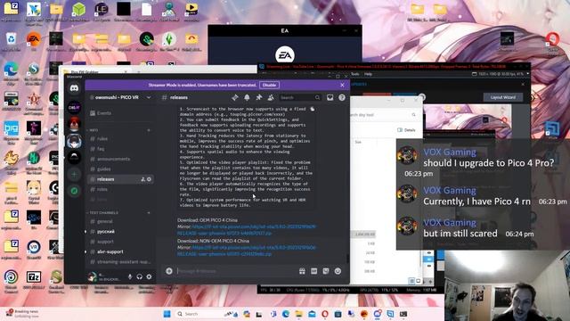The height and width of the screenshot is (321, 570).
Task: Toggle member list icon in Discord header
Action: [271, 97]
